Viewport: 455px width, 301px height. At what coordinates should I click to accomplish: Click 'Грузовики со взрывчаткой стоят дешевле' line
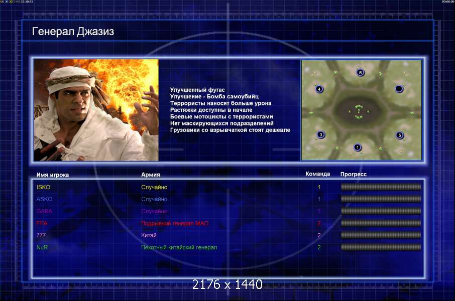(x=230, y=130)
